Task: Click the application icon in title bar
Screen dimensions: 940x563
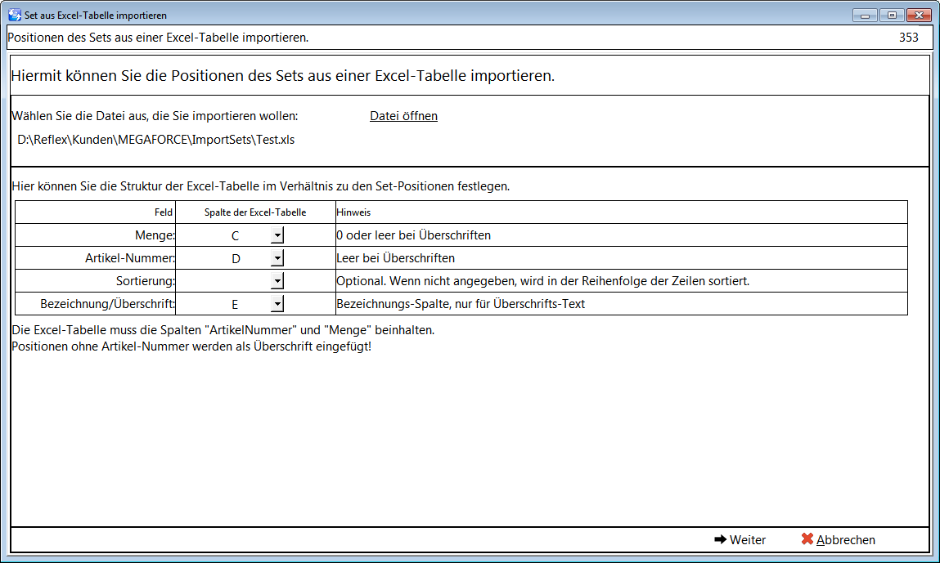Action: point(15,15)
